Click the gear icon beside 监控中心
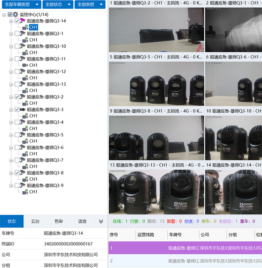 (16, 15)
